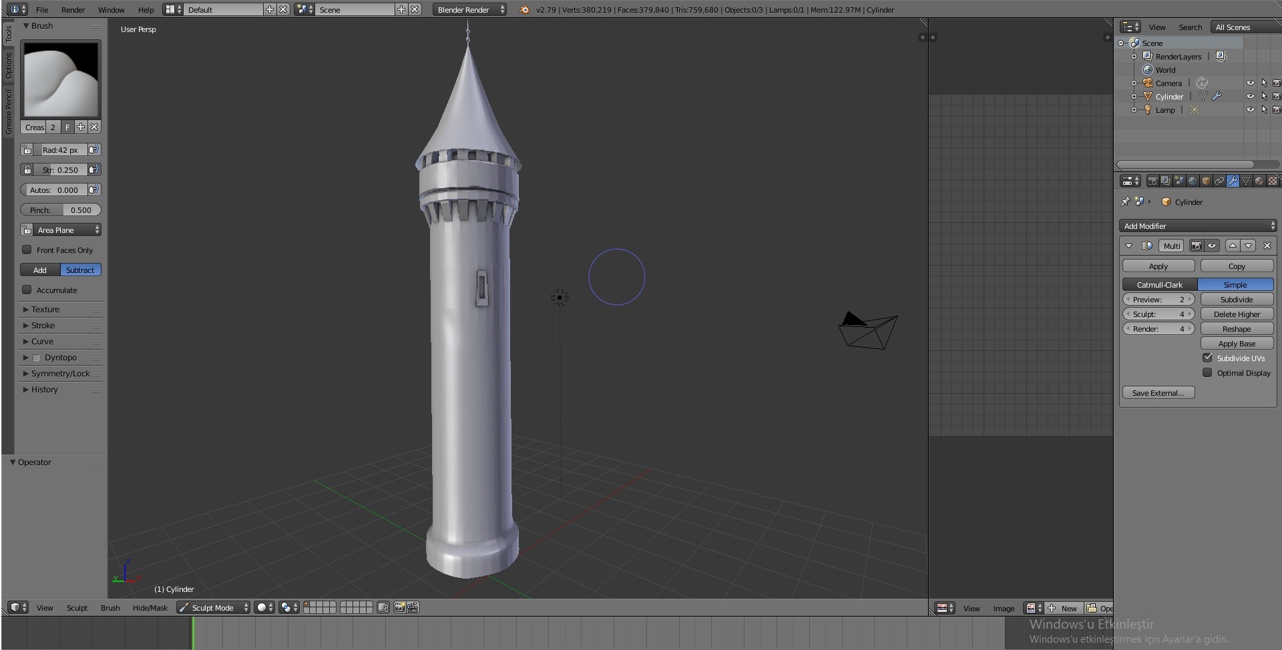Open the Constraints properties tab chain icon
This screenshot has height=650, width=1282.
point(1219,181)
